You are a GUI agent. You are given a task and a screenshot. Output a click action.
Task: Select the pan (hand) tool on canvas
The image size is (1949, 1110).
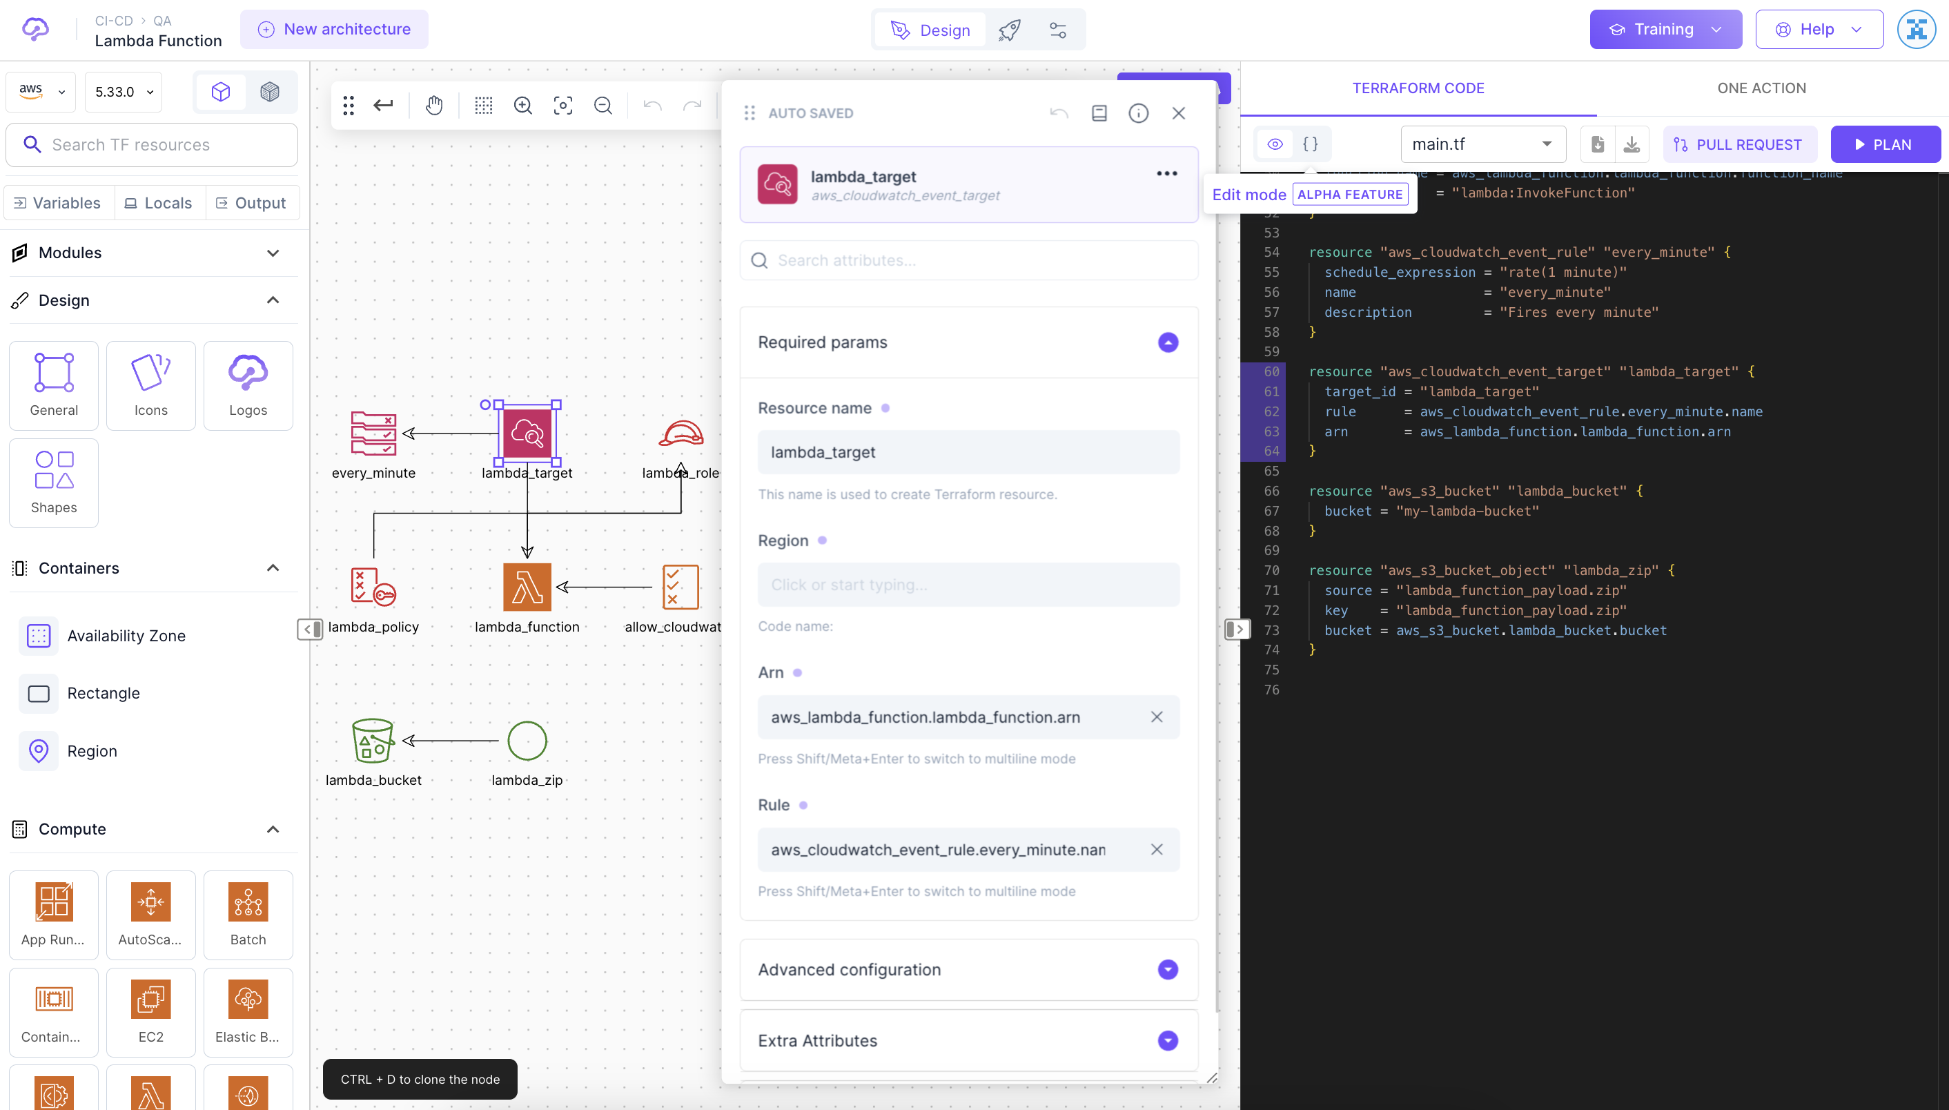pos(433,105)
